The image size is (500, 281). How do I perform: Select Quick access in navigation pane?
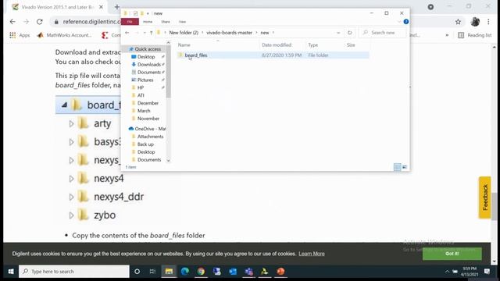(x=148, y=49)
